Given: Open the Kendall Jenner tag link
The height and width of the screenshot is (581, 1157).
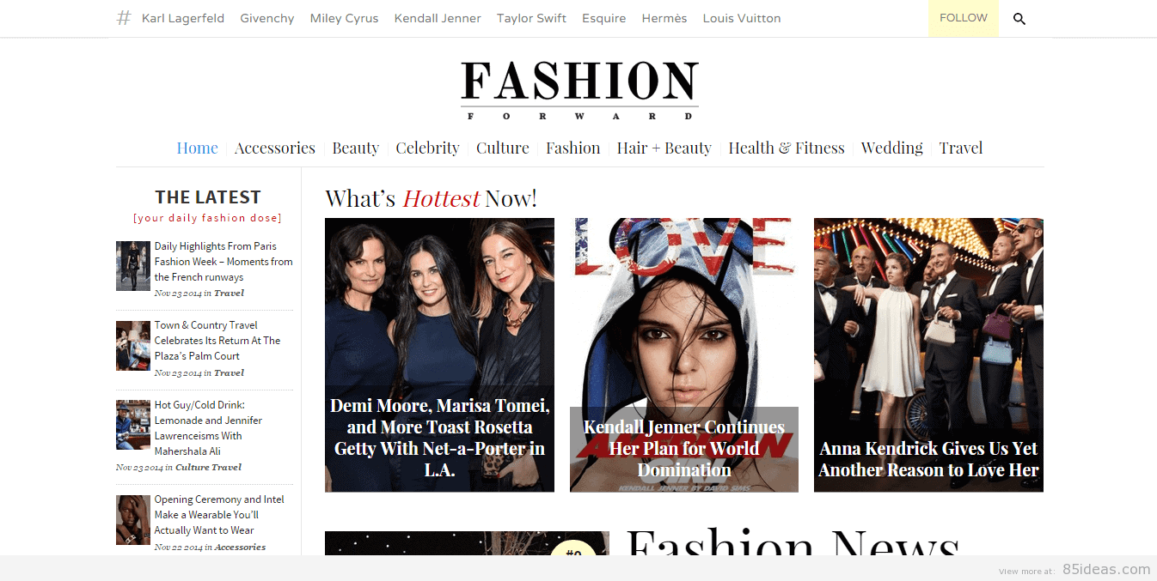Looking at the screenshot, I should pos(438,18).
